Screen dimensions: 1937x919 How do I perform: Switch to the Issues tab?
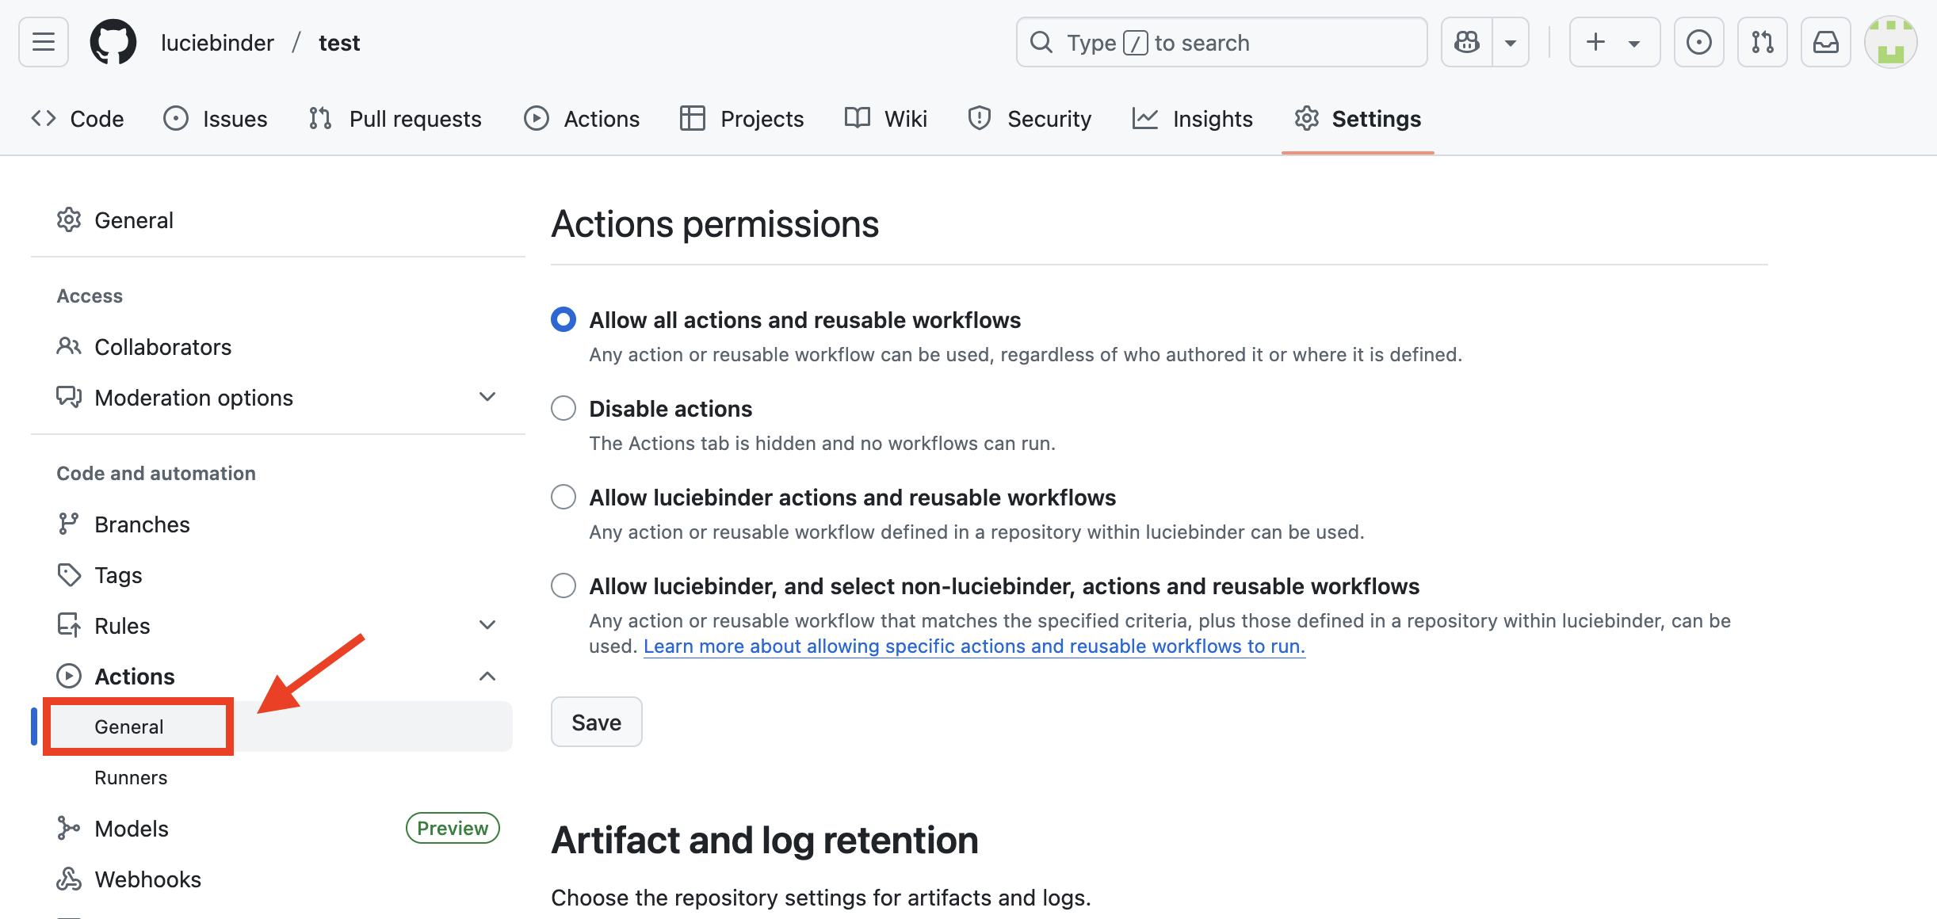216,119
